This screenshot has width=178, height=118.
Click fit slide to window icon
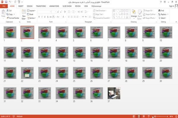(176, 116)
